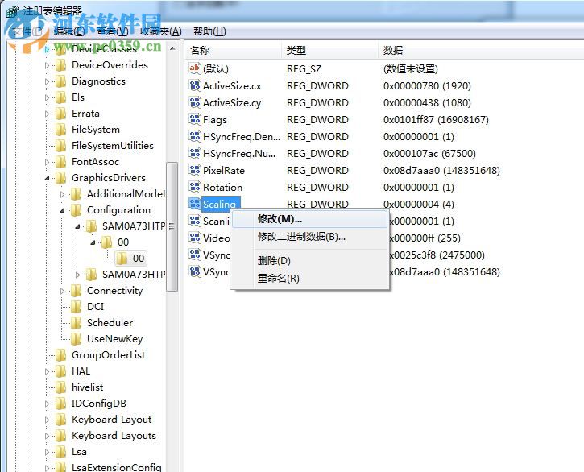Click the value data 0x000107ac (67500)

(429, 153)
